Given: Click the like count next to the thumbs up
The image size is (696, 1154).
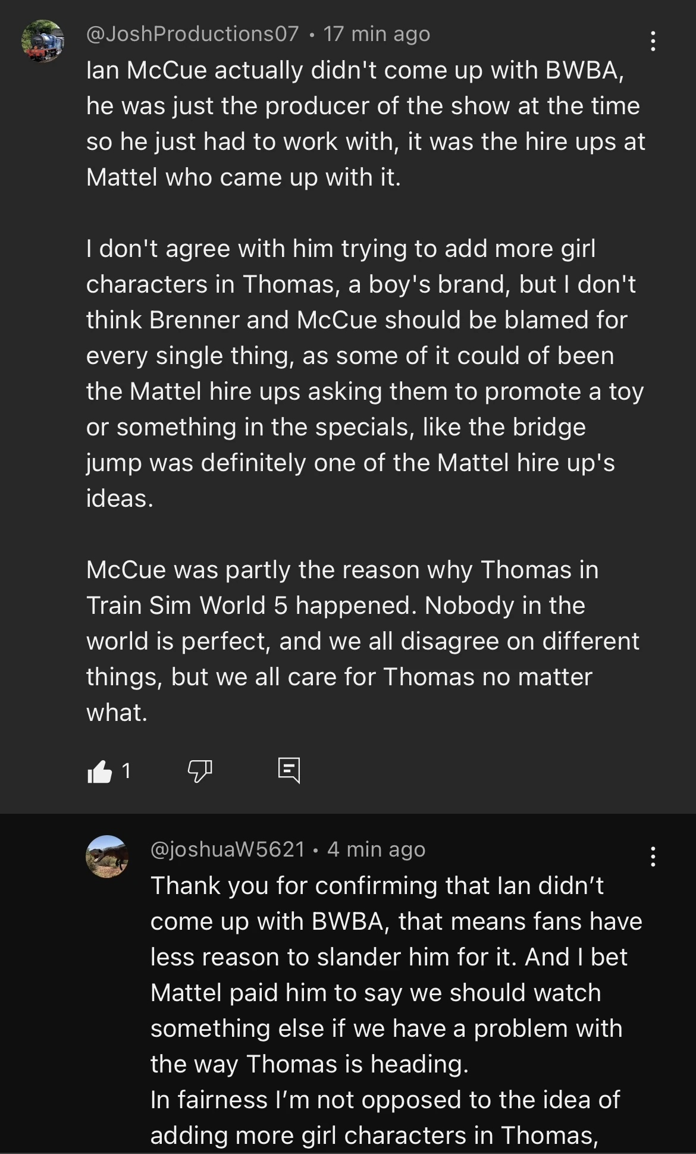Looking at the screenshot, I should click(126, 772).
